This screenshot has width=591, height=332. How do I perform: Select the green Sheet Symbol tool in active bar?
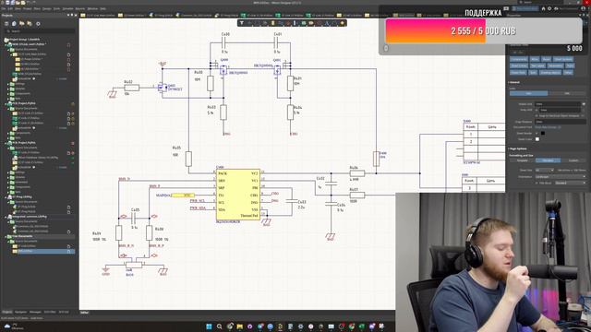pyautogui.click(x=304, y=23)
